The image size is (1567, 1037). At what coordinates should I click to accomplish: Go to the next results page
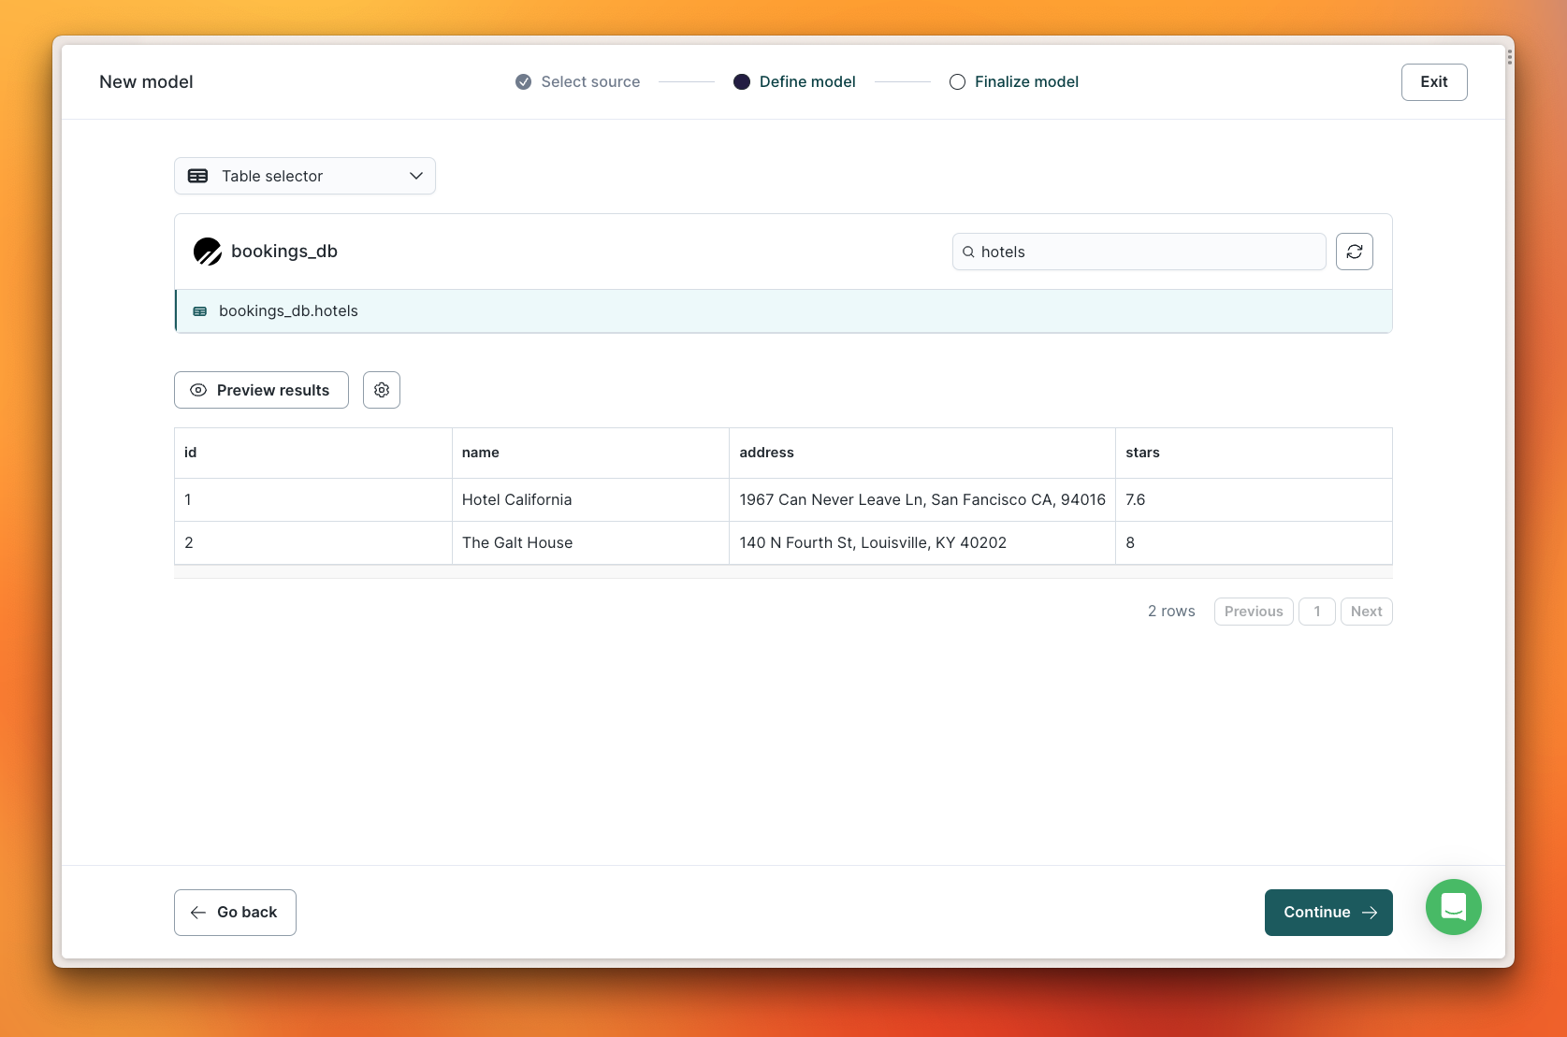click(x=1366, y=611)
